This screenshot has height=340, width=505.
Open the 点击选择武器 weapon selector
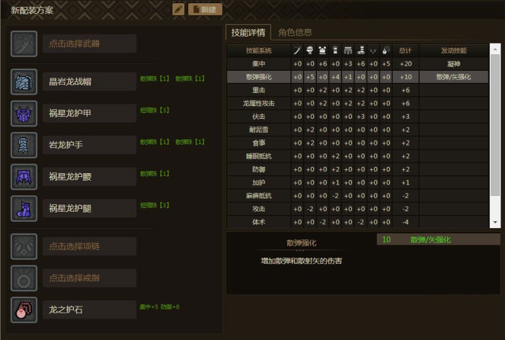pyautogui.click(x=89, y=44)
